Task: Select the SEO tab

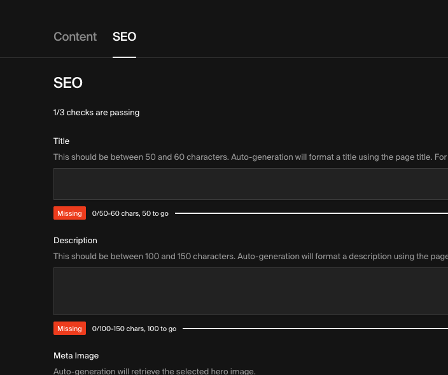Action: 124,37
